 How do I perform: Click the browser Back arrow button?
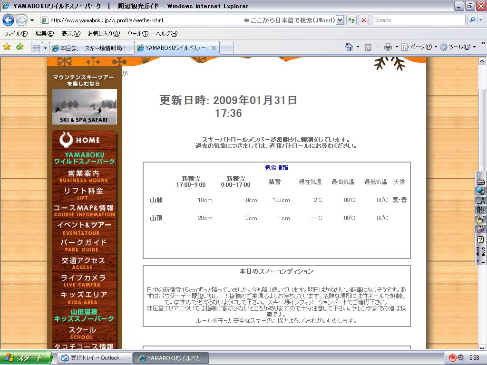pos(9,20)
